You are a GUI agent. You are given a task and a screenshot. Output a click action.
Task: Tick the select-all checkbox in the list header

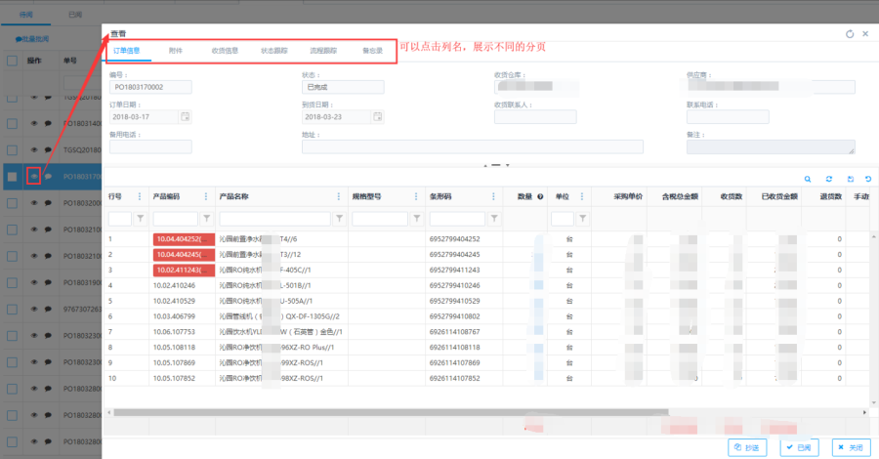click(x=12, y=61)
